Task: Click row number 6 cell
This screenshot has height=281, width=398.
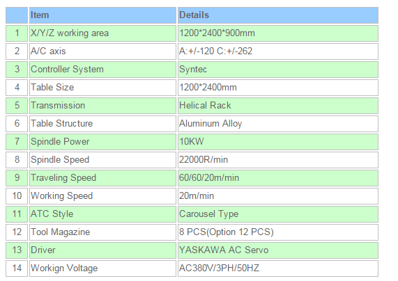Action: [x=17, y=124]
